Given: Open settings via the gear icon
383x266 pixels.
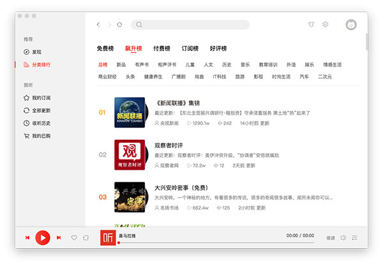Looking at the screenshot, I should 326,25.
